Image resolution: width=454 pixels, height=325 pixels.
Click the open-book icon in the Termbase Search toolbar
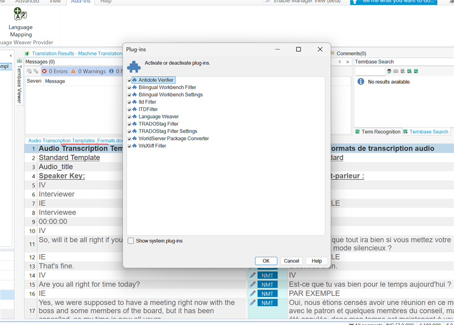pos(396,71)
